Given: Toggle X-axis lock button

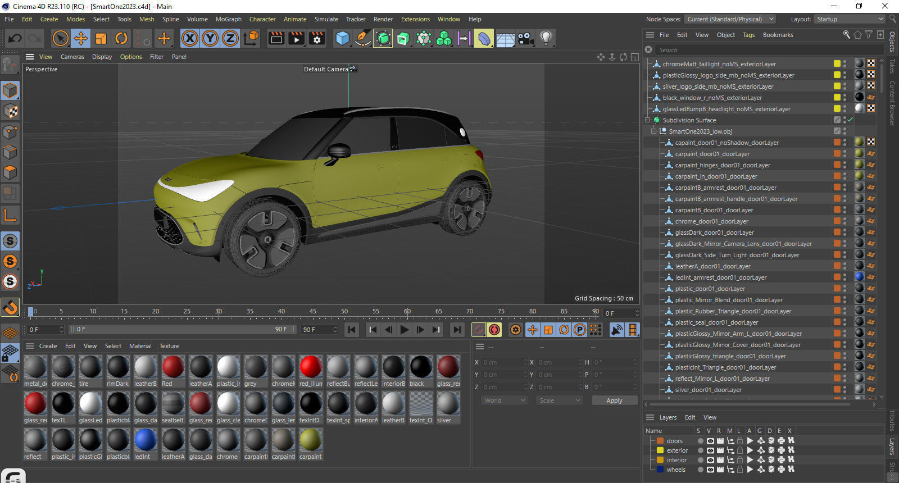Looking at the screenshot, I should 190,38.
